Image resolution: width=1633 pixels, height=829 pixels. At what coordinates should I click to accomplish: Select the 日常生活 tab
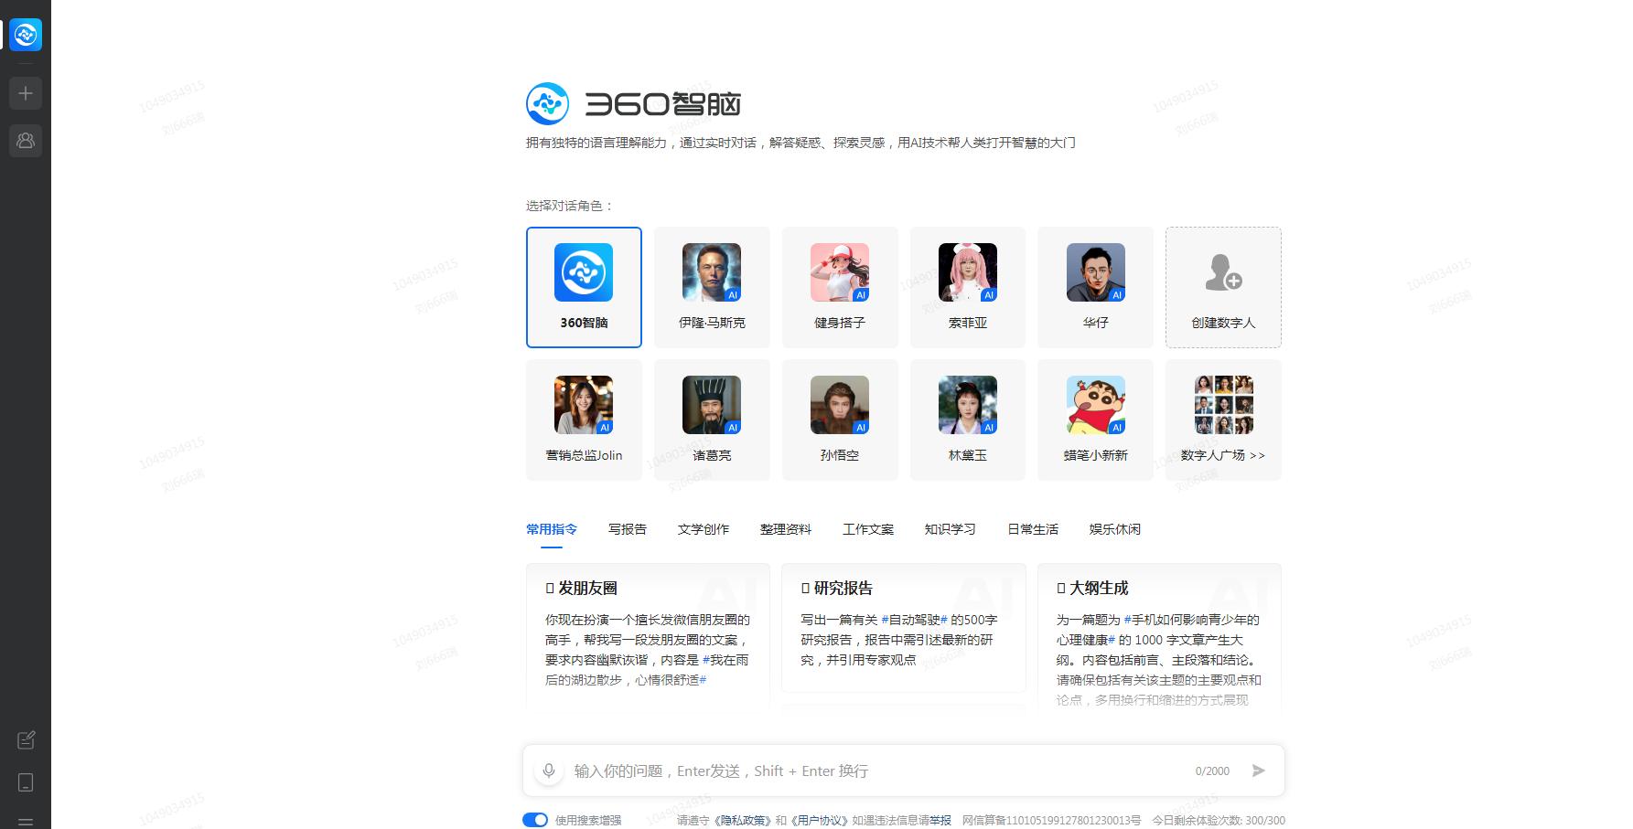tap(1033, 529)
